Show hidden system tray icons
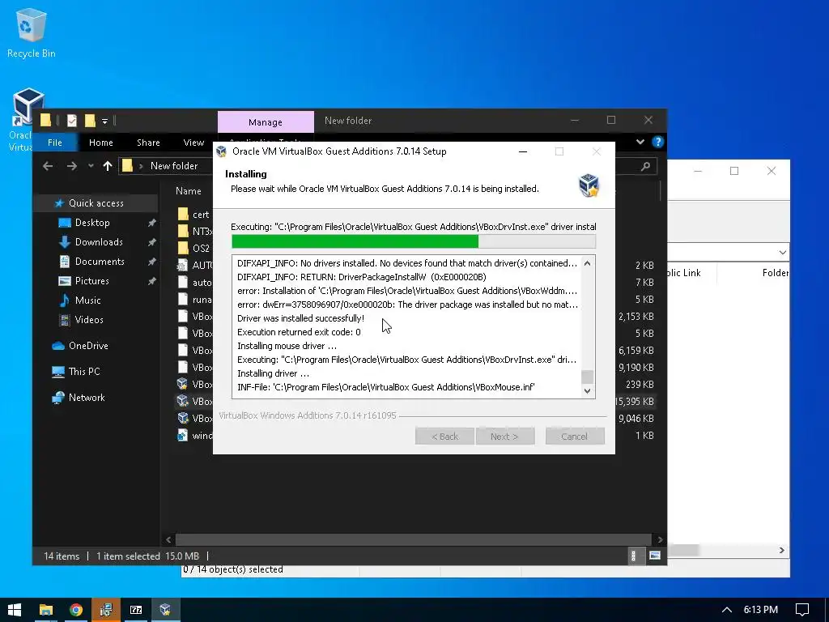 tap(727, 610)
